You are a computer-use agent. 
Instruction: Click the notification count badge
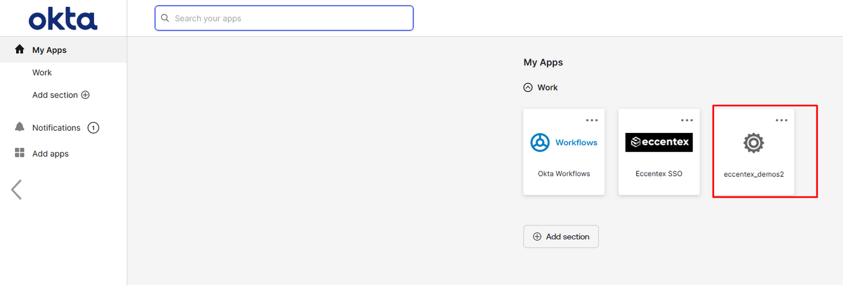(x=93, y=128)
